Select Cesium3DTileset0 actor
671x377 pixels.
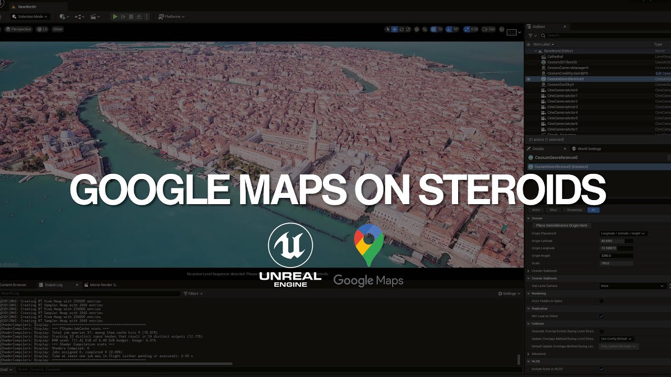click(x=562, y=62)
